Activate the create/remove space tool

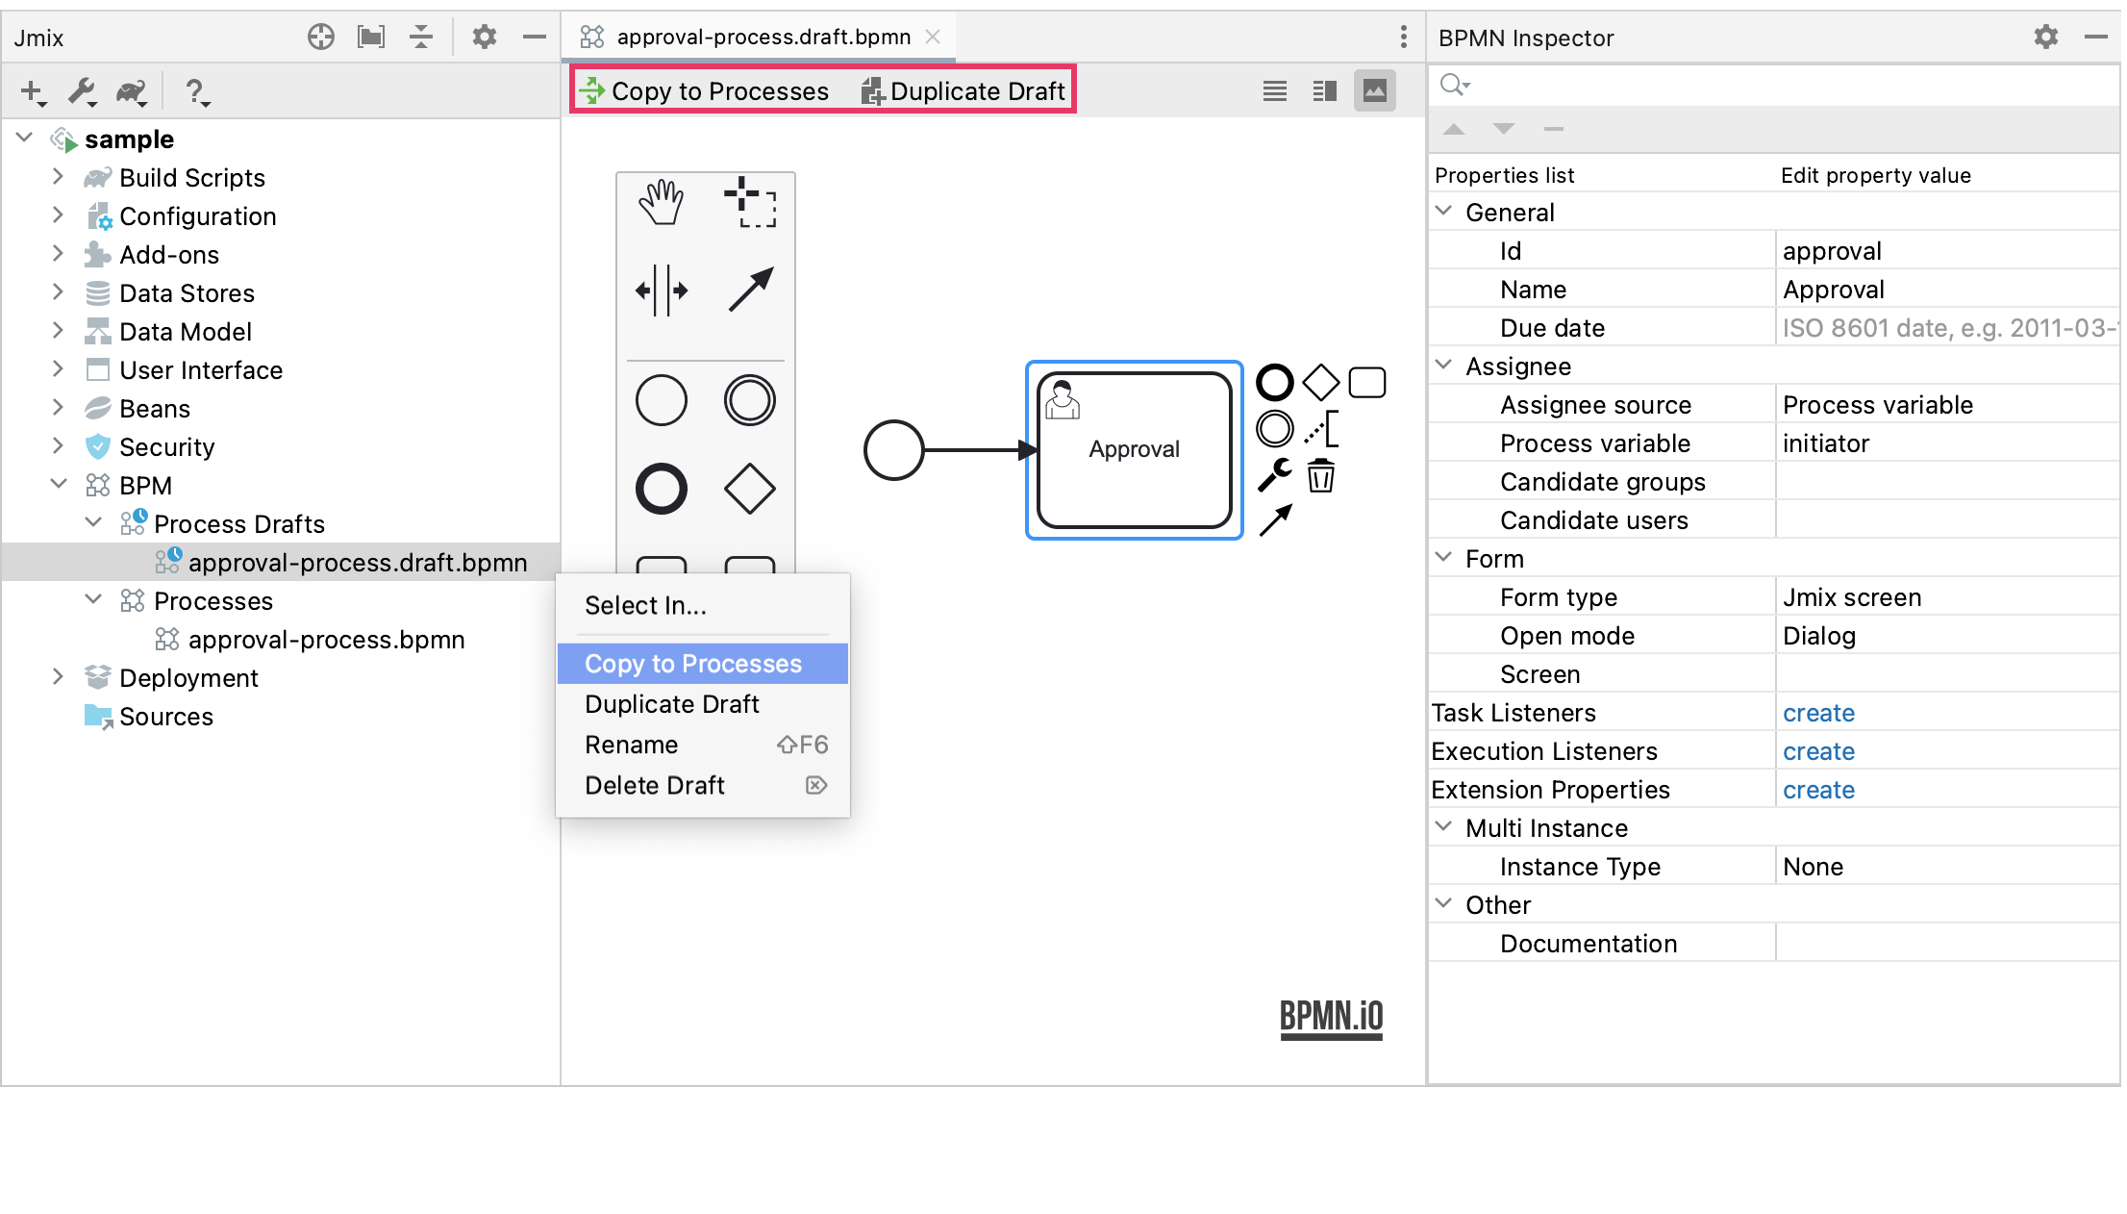661,290
